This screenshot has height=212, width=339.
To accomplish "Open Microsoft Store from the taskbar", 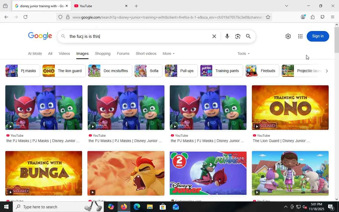I will [163, 207].
